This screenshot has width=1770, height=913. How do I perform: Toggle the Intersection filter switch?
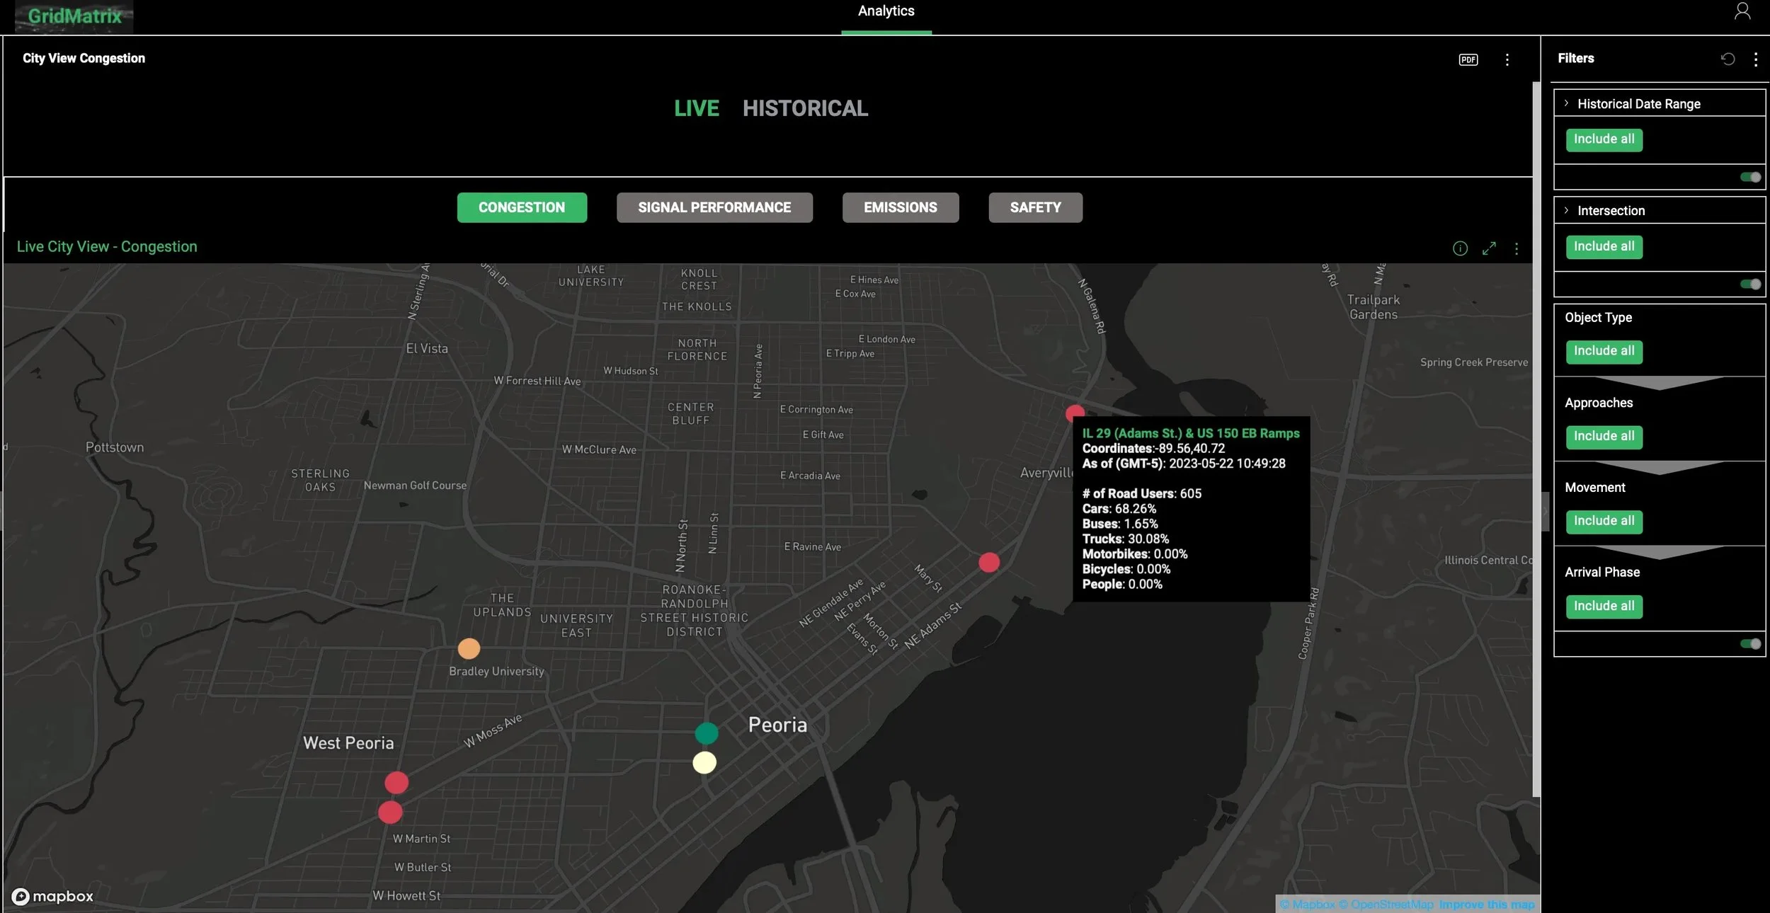1750,284
